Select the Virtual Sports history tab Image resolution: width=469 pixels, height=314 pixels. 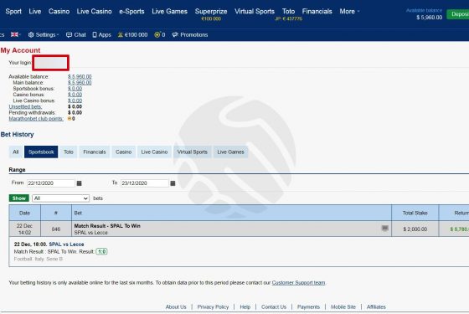point(193,152)
